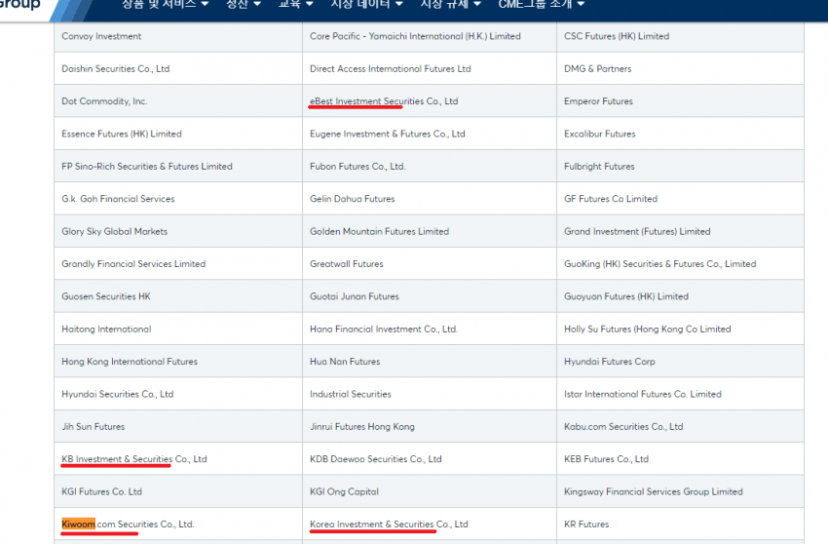Viewport: 828px width, 544px height.
Task: Select CSC Futures (HK) Limited
Action: [617, 36]
